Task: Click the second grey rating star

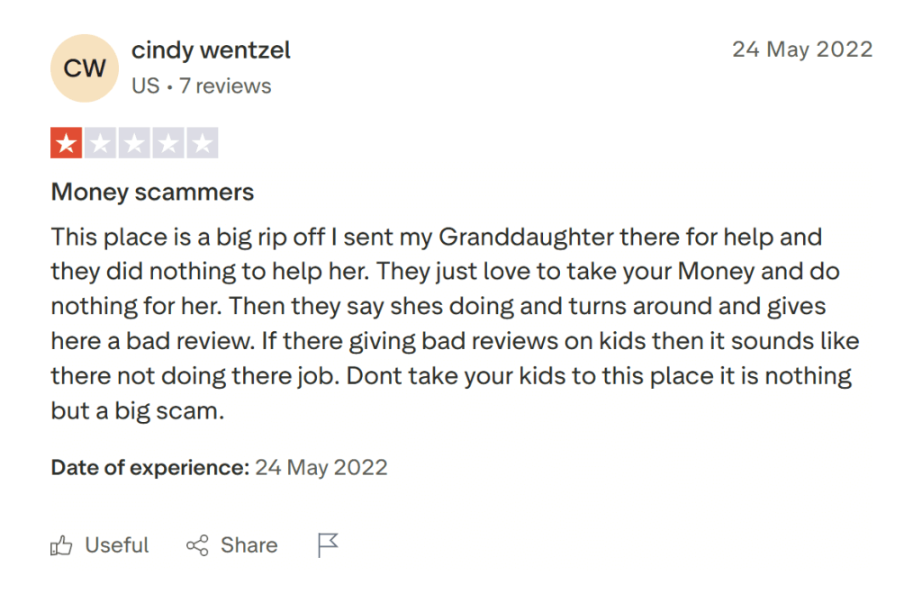Action: click(x=101, y=143)
